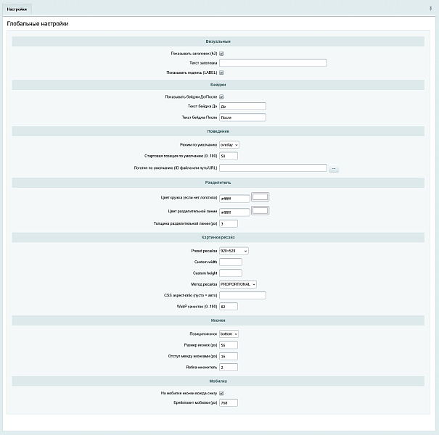
Task: Click the file browse "..." button
Action: click(334, 168)
